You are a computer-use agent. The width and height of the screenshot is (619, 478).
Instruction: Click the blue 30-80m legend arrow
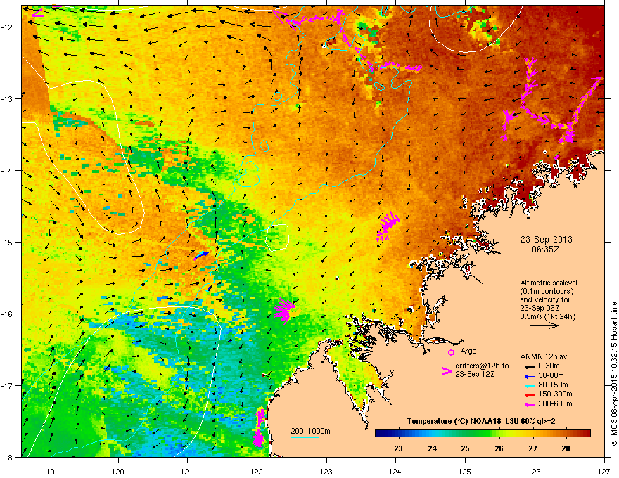click(529, 376)
